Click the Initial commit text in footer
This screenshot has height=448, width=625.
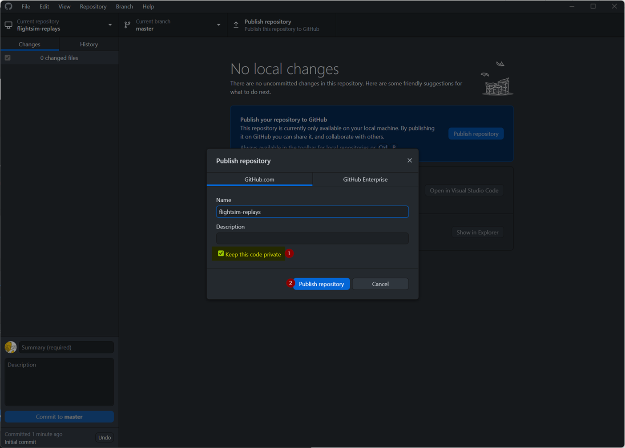[20, 442]
